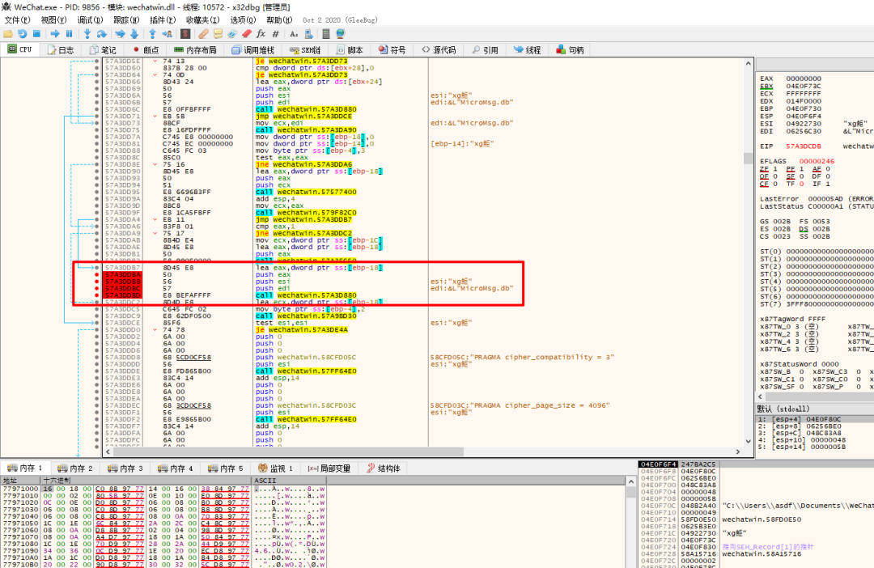
Task: Open the 插件(P) menu
Action: click(162, 20)
